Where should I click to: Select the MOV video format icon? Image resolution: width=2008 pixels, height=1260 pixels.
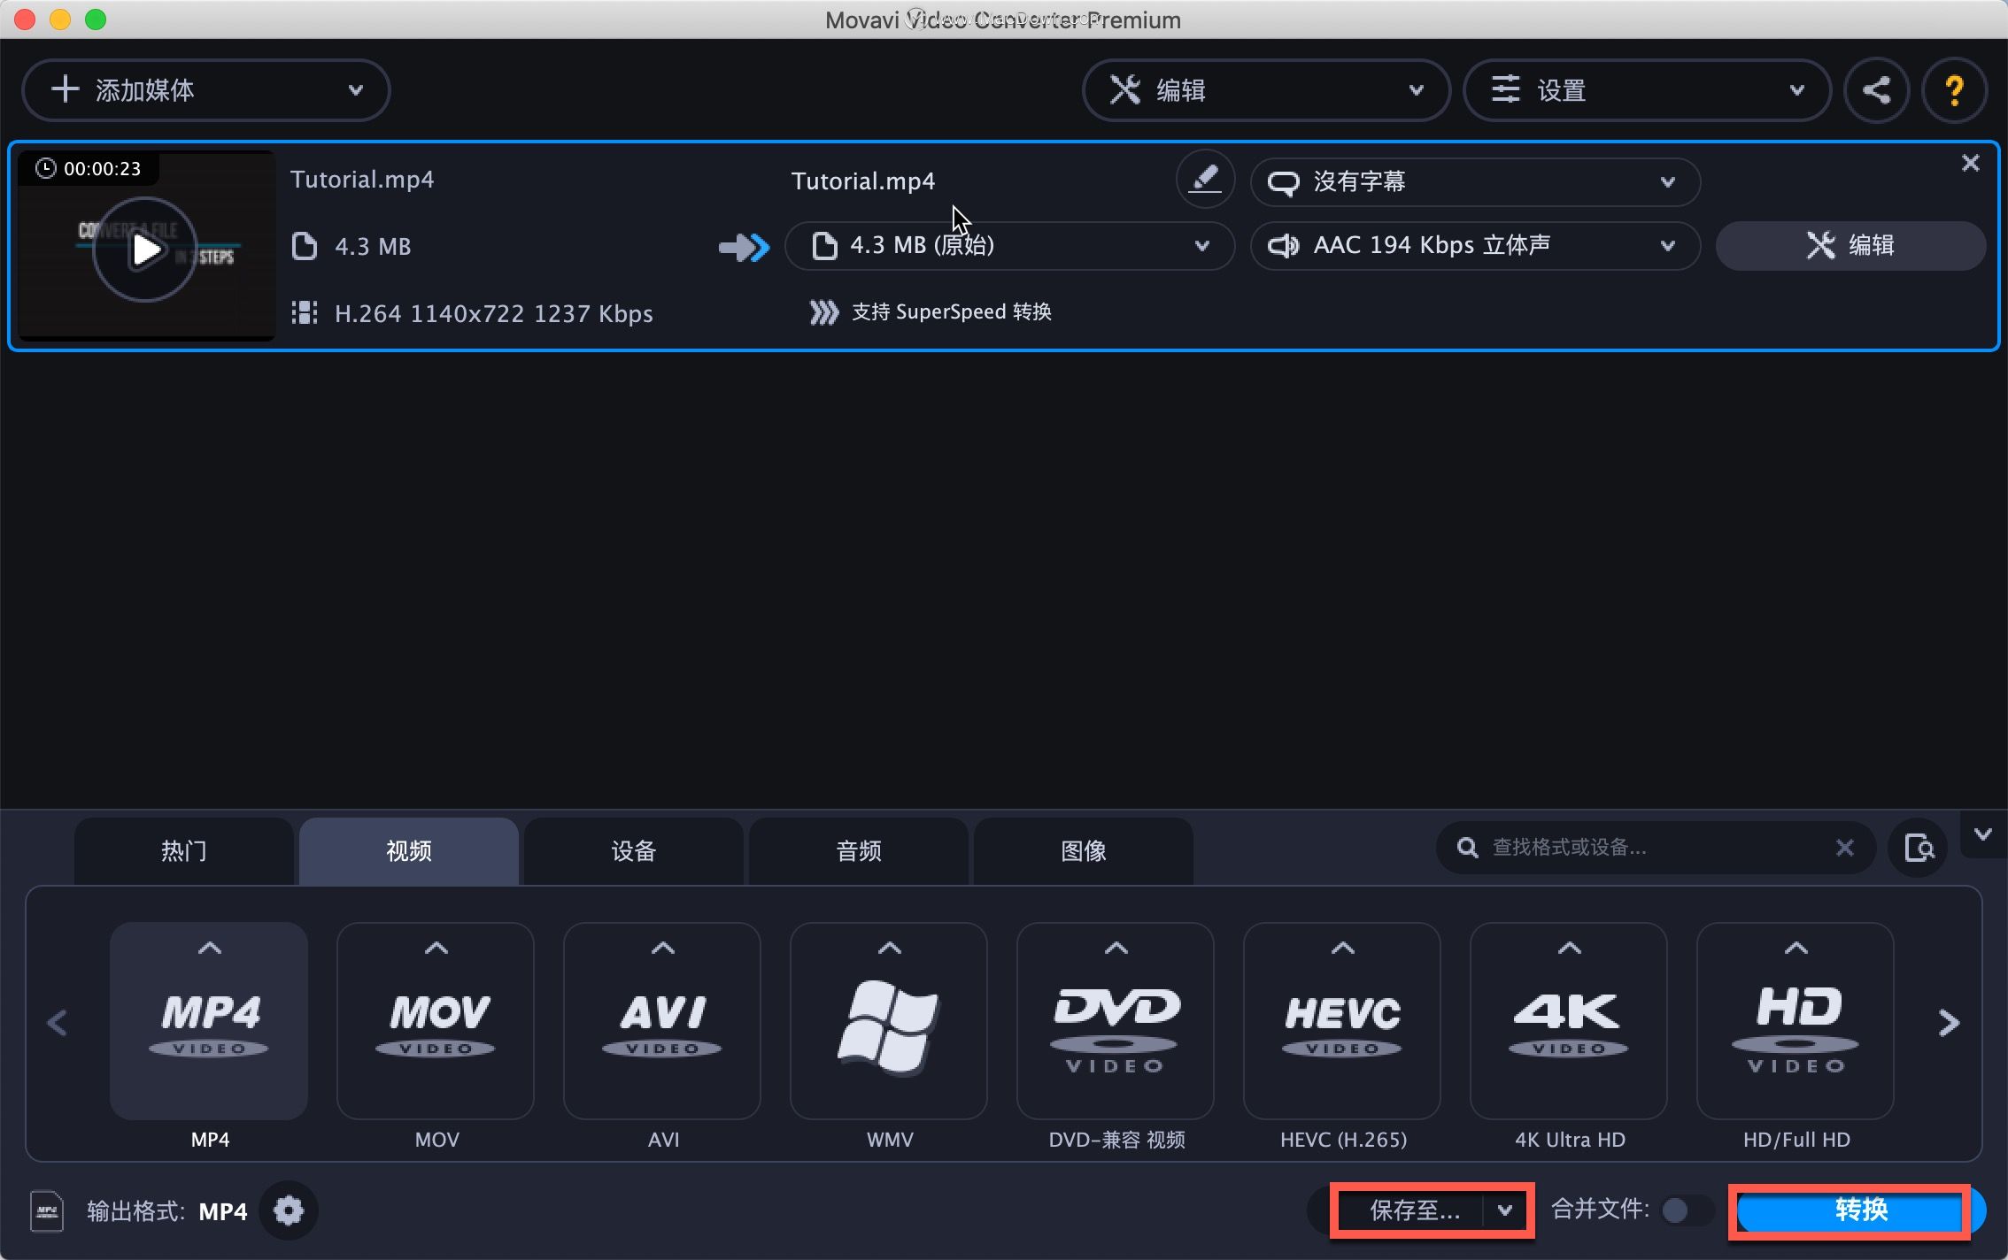[x=434, y=1018]
